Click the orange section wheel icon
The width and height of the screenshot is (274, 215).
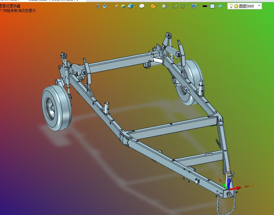[x=153, y=6]
